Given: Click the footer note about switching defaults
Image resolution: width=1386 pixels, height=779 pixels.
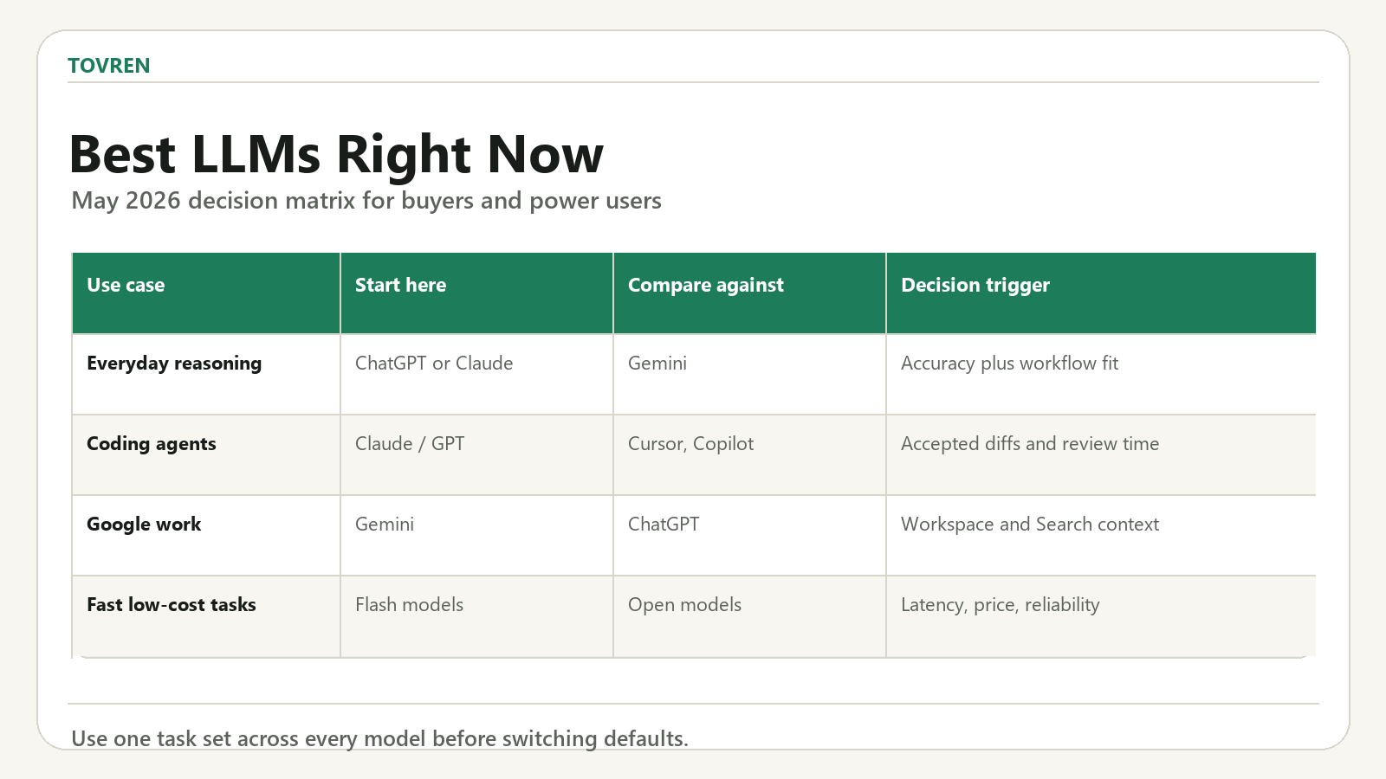Looking at the screenshot, I should 380,738.
